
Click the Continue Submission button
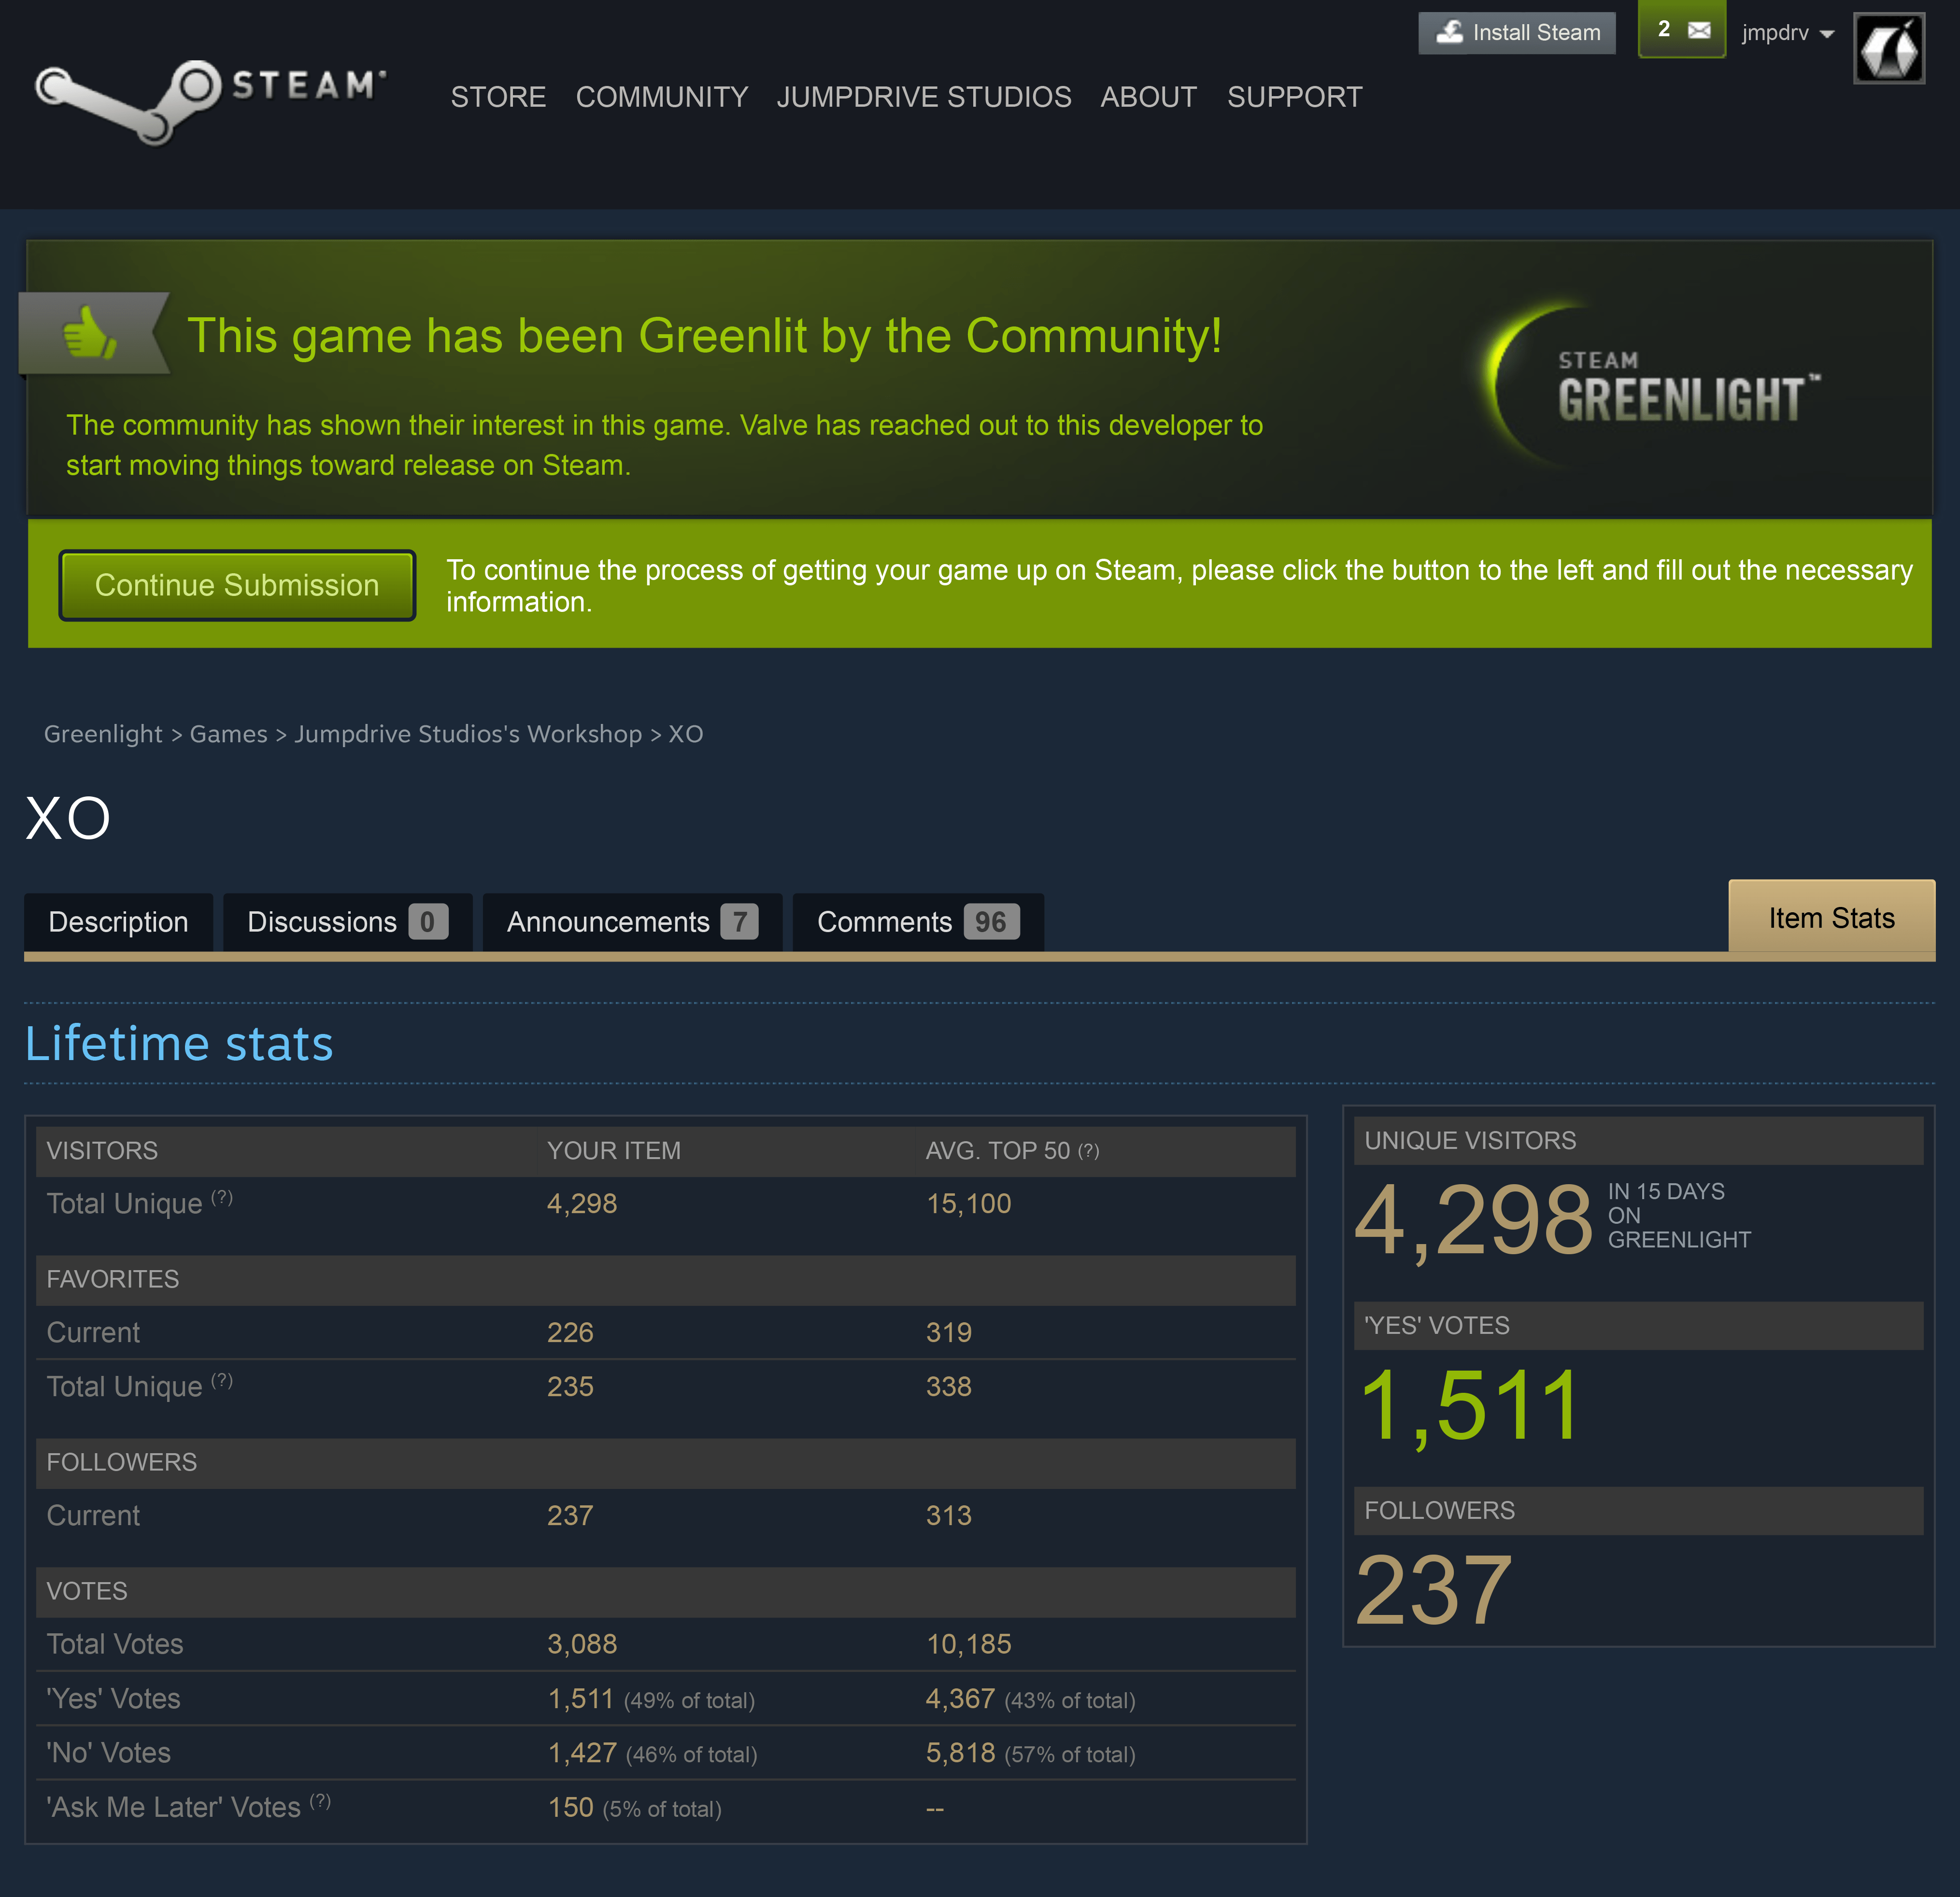tap(237, 585)
